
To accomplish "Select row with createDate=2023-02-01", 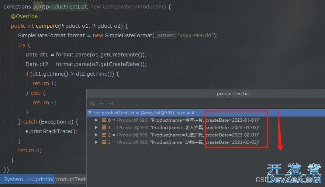I will pos(206,135).
